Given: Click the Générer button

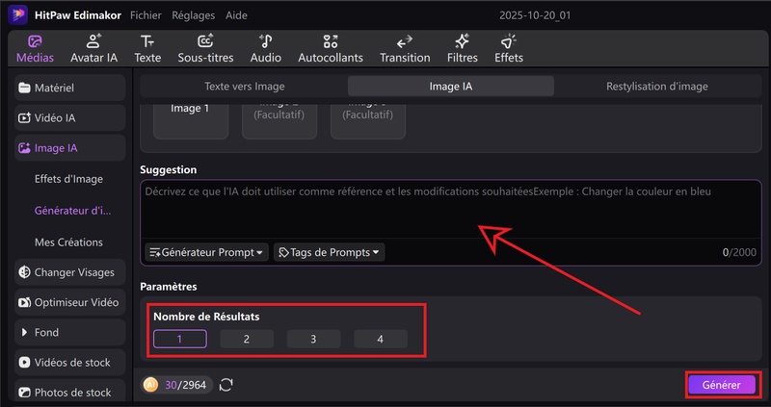Looking at the screenshot, I should tap(721, 385).
